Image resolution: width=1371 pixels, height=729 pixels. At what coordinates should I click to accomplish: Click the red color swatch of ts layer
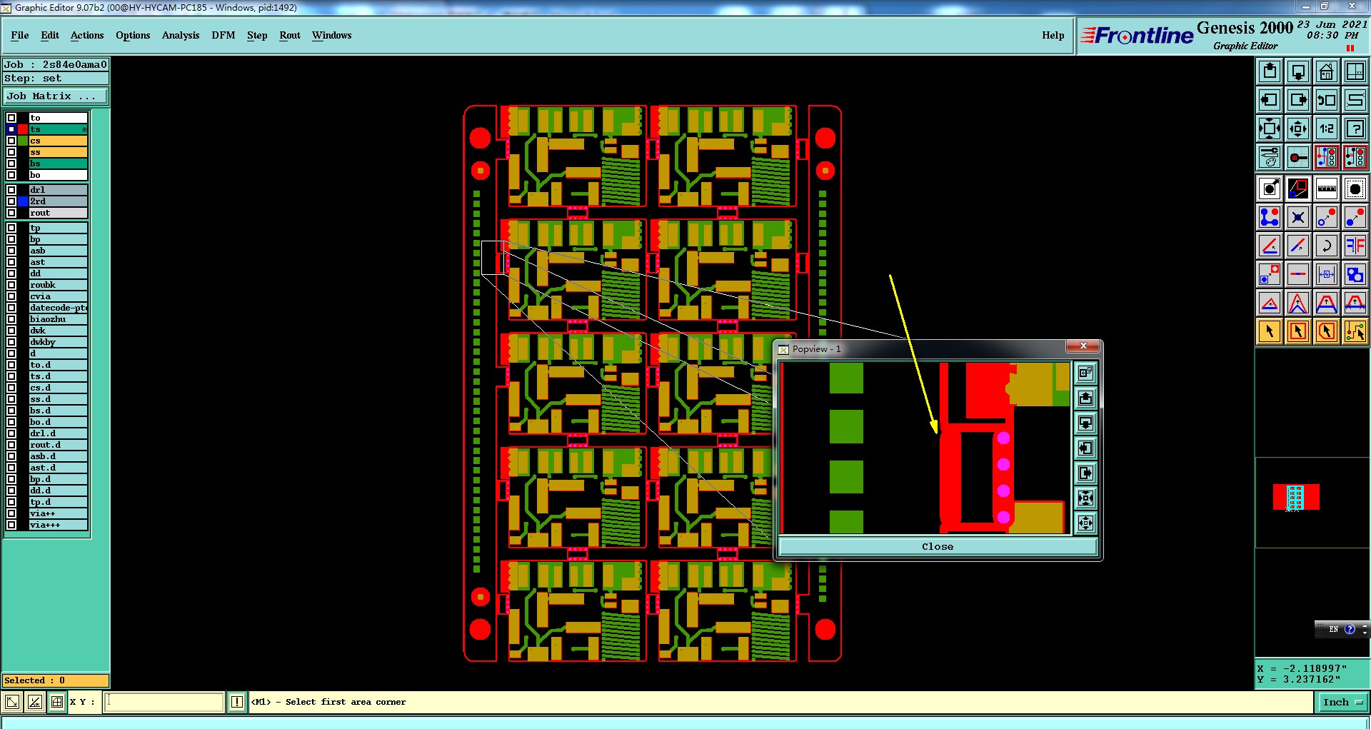point(23,129)
